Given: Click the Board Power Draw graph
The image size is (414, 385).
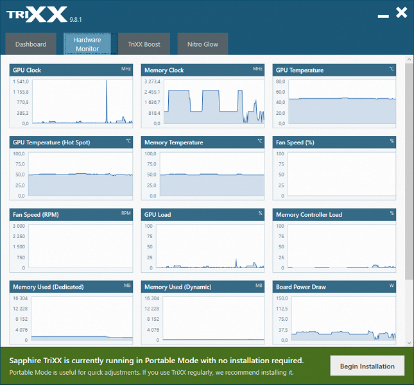Looking at the screenshot, I should pos(343,318).
